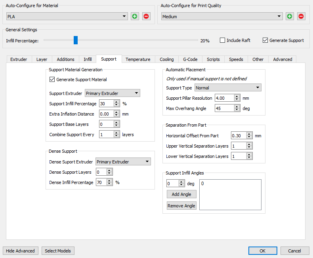Image resolution: width=313 pixels, height=258 pixels.
Task: Open the Dense Suport Extruder dropdown
Action: 123,161
